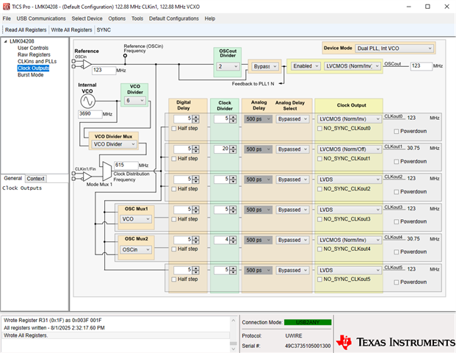Click Write All Registers button
456x353 pixels.
click(x=71, y=29)
